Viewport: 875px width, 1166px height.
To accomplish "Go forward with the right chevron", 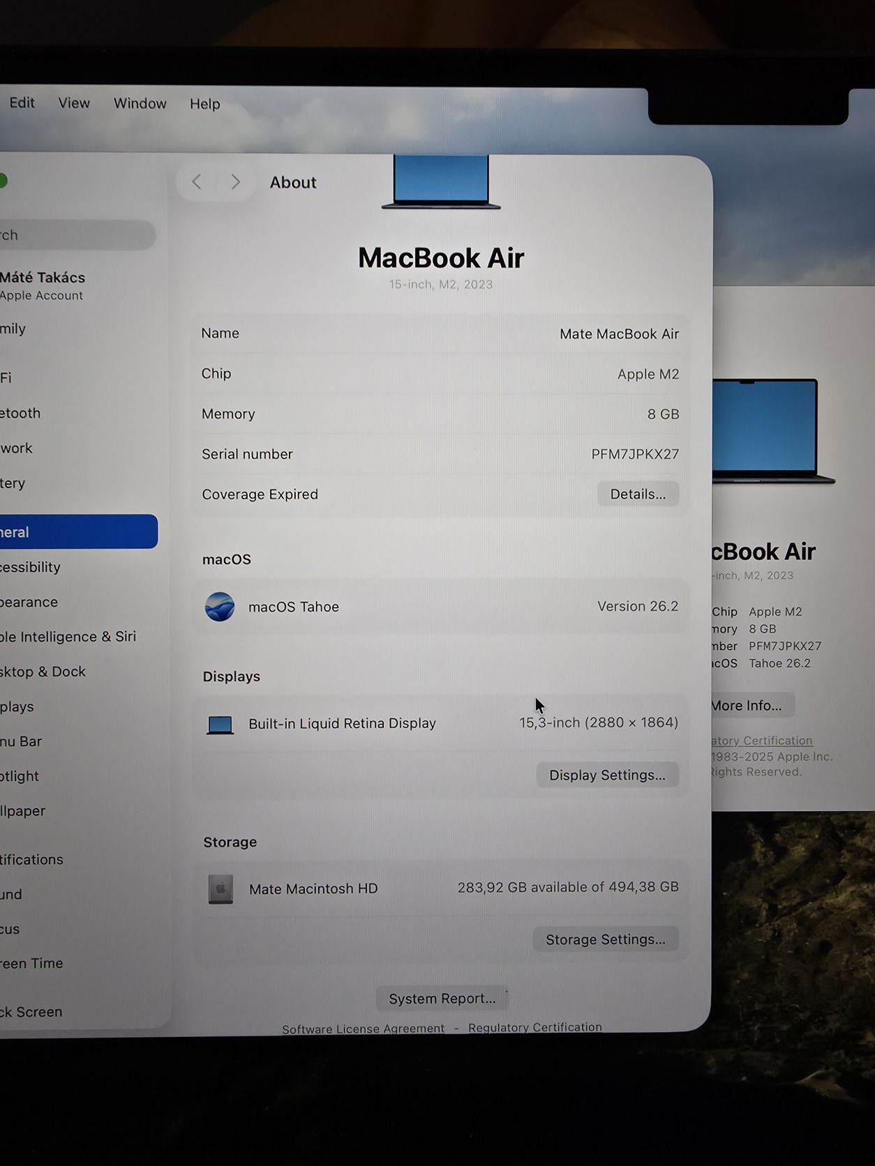I will pyautogui.click(x=236, y=182).
